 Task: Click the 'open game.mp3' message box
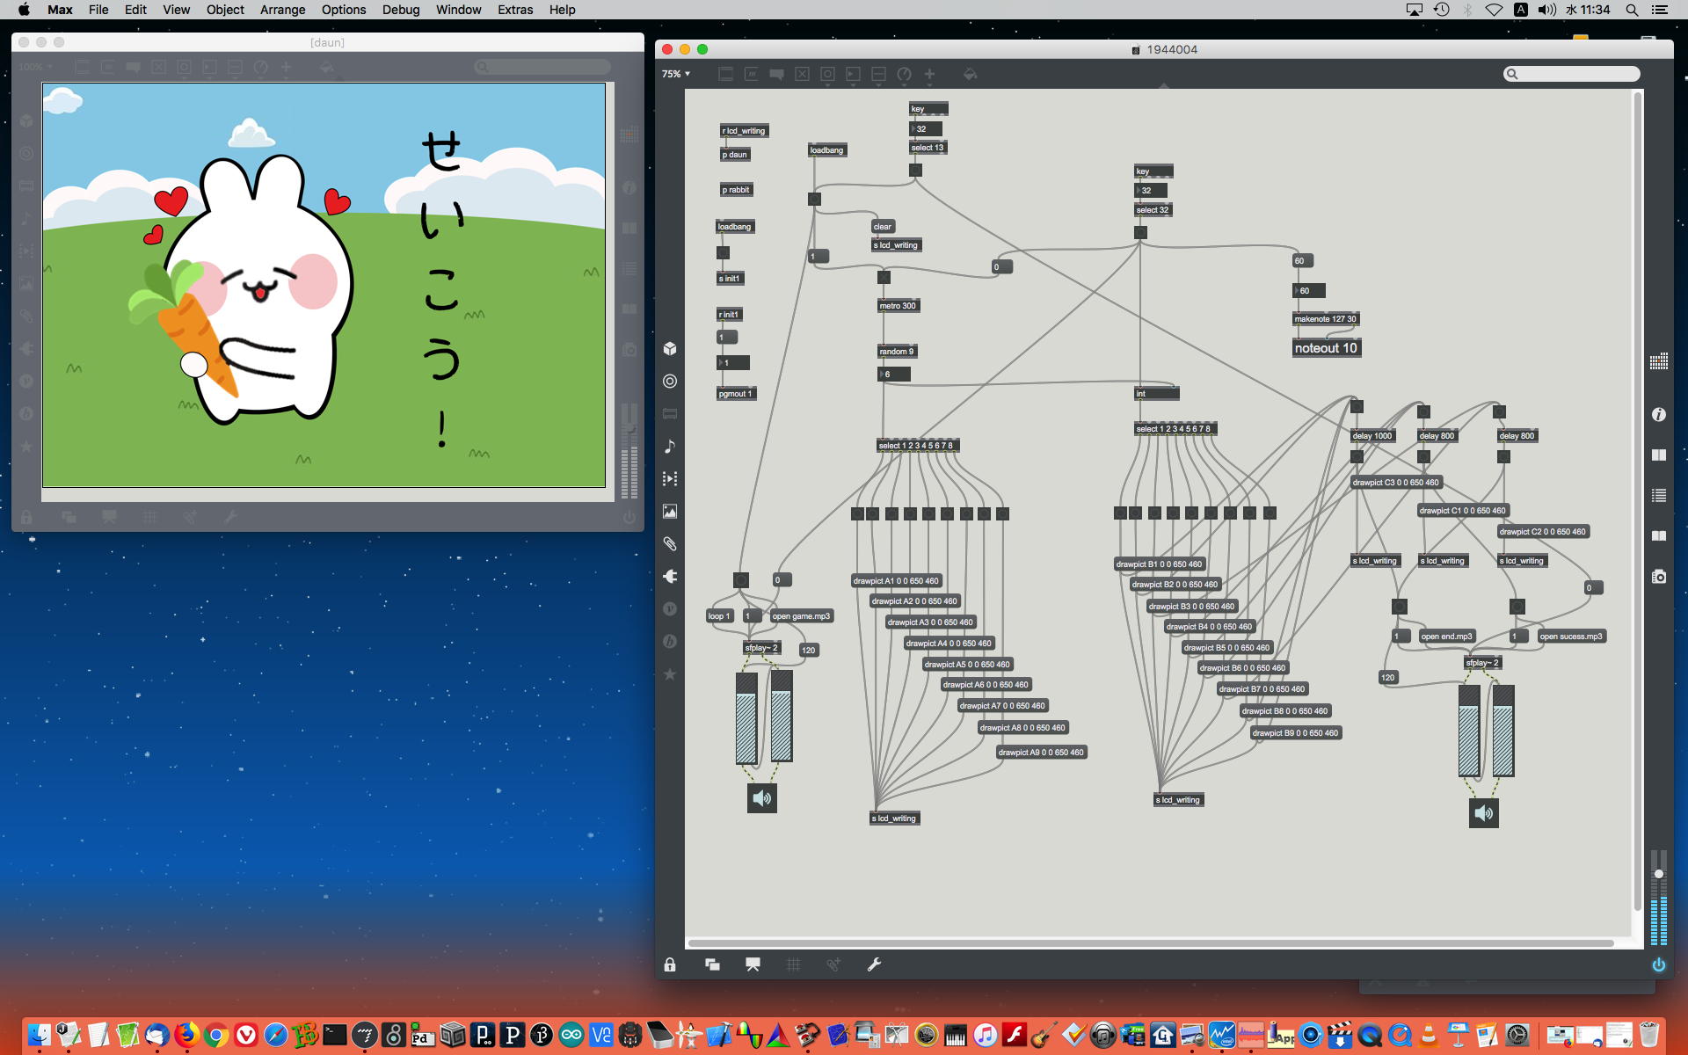tap(801, 616)
